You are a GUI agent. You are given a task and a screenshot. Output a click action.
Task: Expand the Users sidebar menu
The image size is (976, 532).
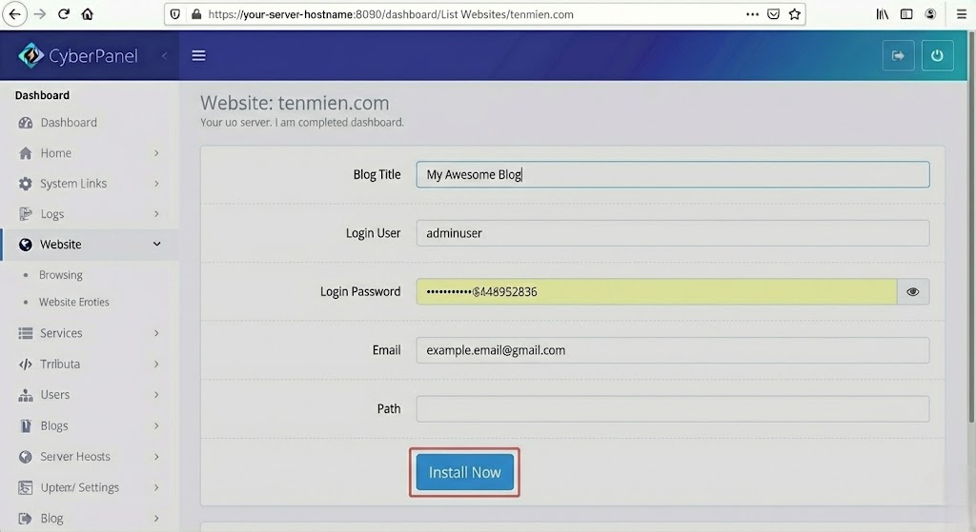click(x=88, y=395)
